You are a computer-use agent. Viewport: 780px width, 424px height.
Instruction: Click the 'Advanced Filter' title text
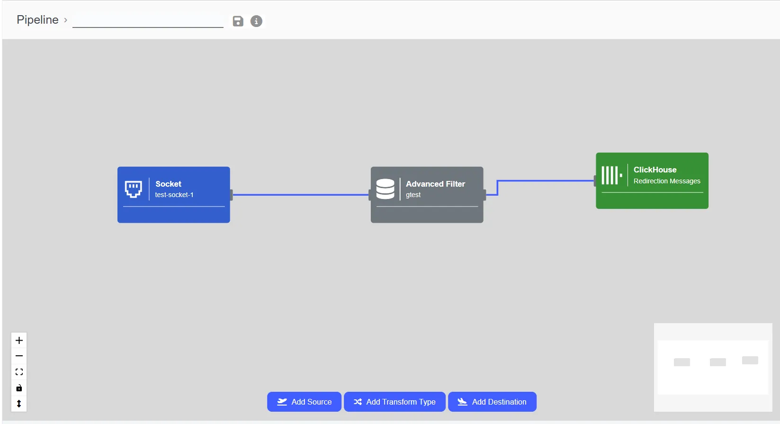435,184
